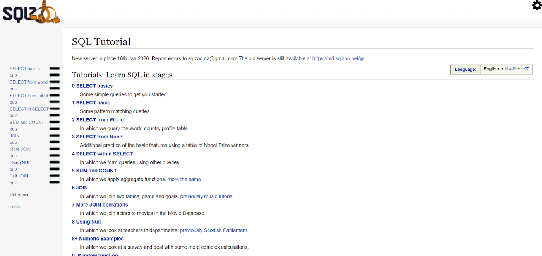Click 'Tutorials: Learn SQL in stages' heading
This screenshot has height=256, width=542.
[x=122, y=75]
